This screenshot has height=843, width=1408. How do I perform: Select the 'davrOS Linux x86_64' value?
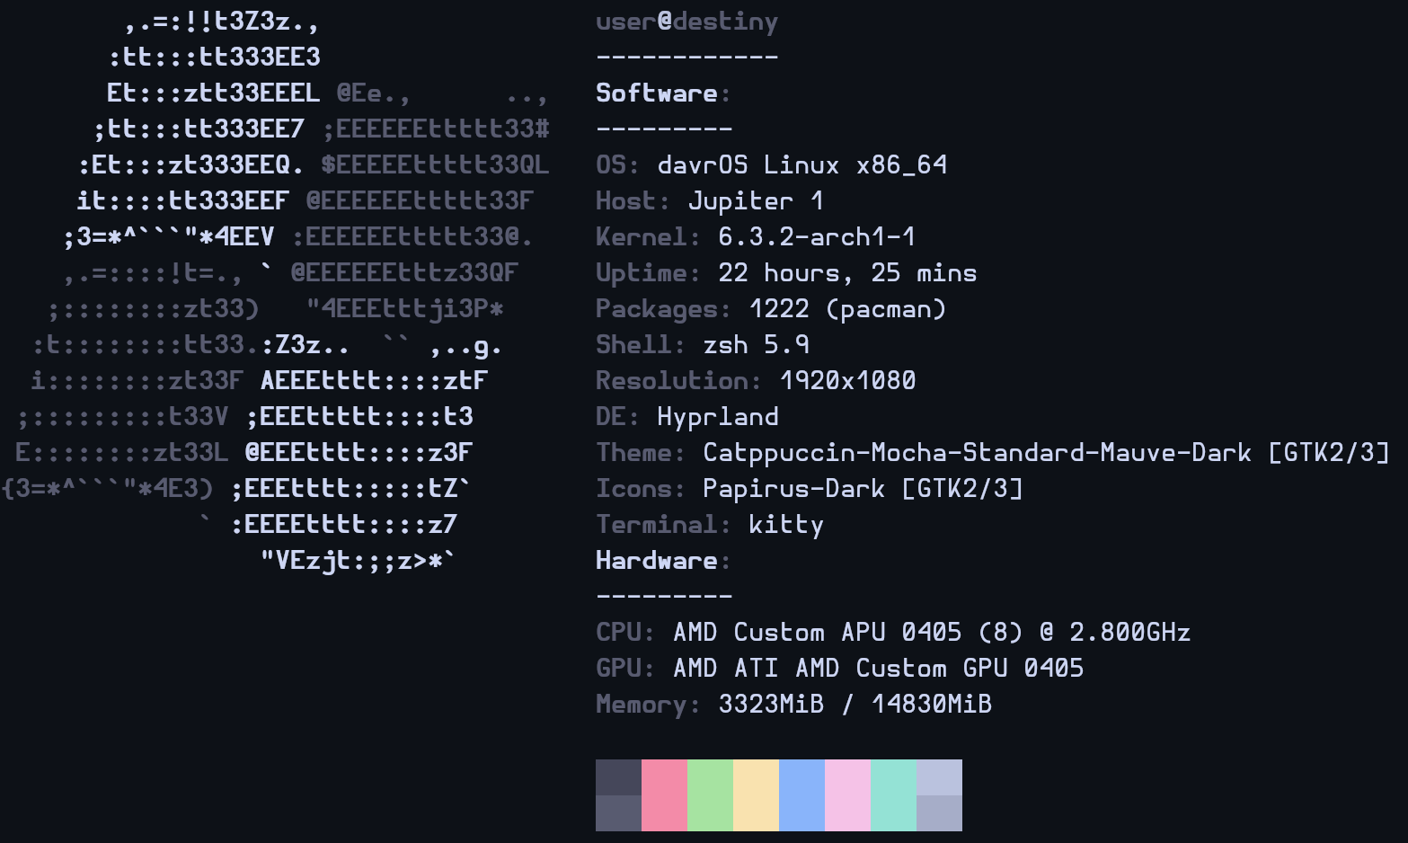point(802,165)
